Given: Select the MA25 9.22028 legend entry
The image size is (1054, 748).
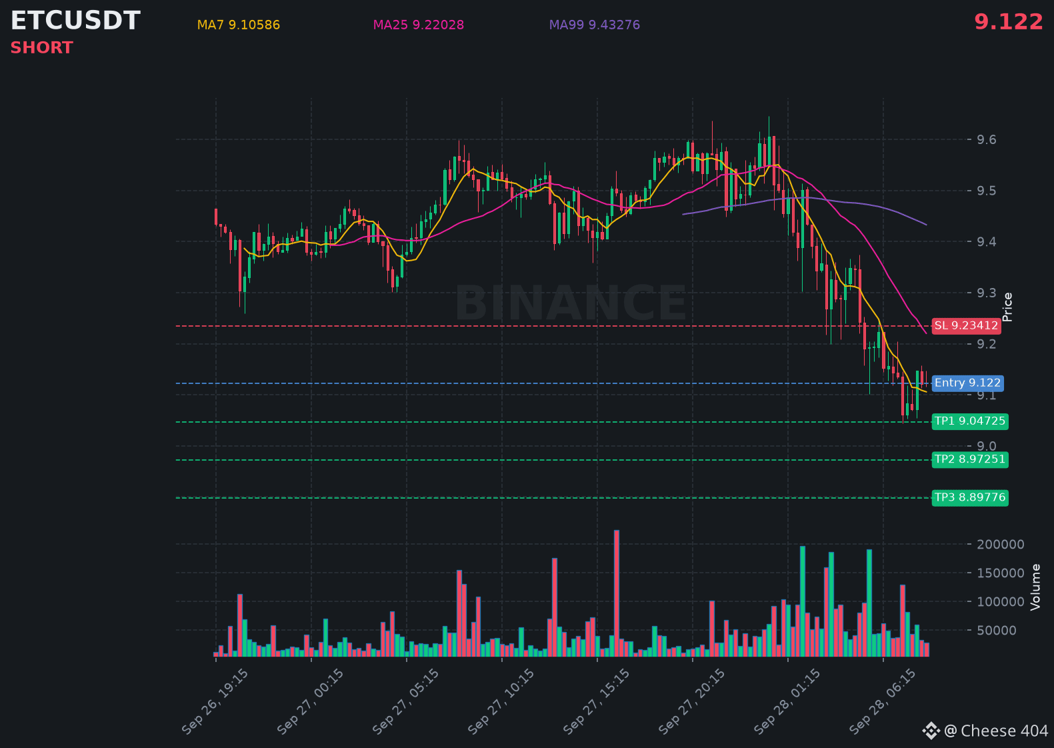Looking at the screenshot, I should pos(419,25).
